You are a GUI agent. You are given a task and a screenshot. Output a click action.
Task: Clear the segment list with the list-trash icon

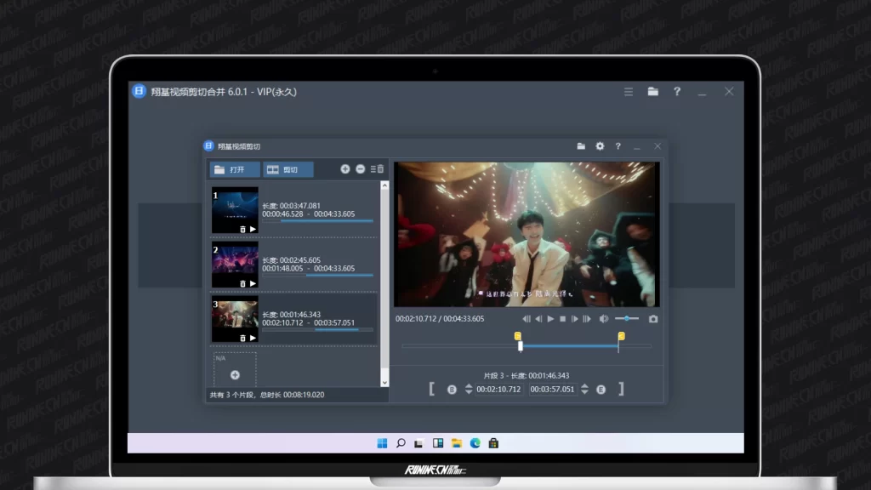pos(377,169)
